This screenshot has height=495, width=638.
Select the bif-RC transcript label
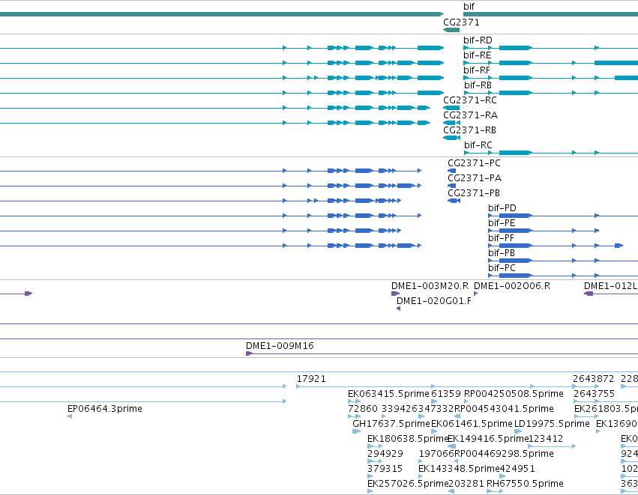[x=478, y=145]
